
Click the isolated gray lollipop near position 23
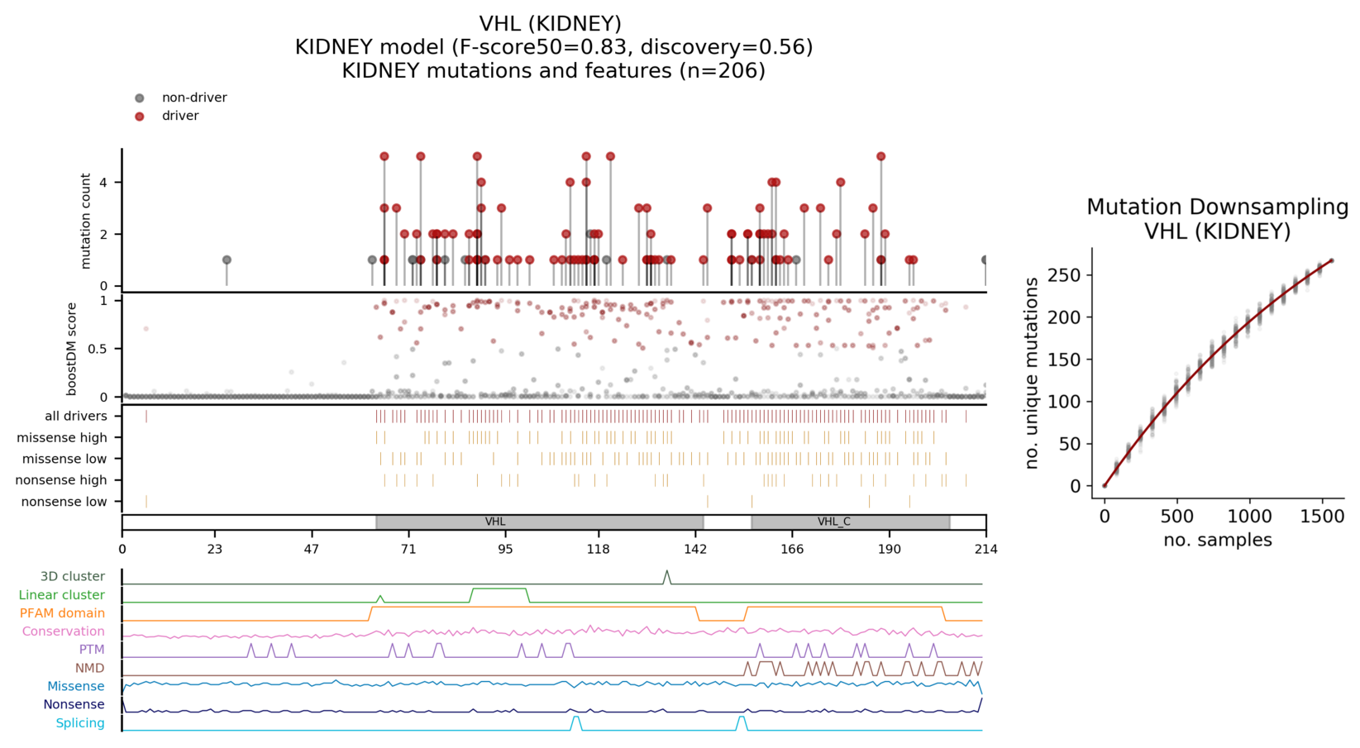click(227, 260)
